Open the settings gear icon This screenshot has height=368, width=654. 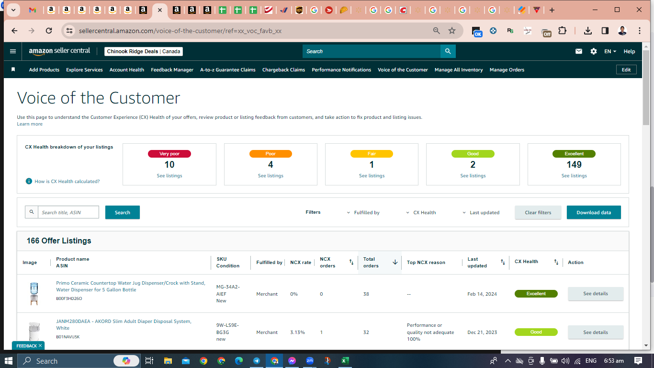[x=594, y=51]
